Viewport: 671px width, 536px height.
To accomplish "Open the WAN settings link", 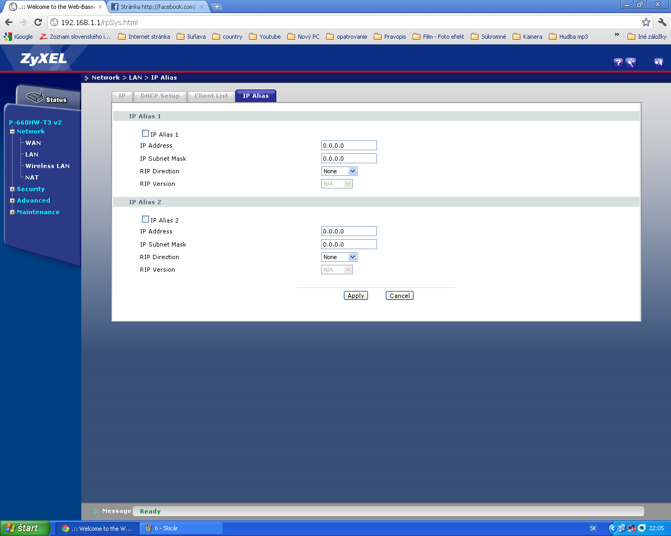I will tap(33, 143).
